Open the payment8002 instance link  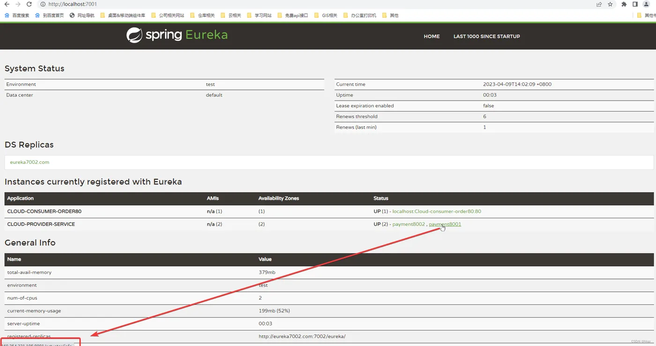409,224
